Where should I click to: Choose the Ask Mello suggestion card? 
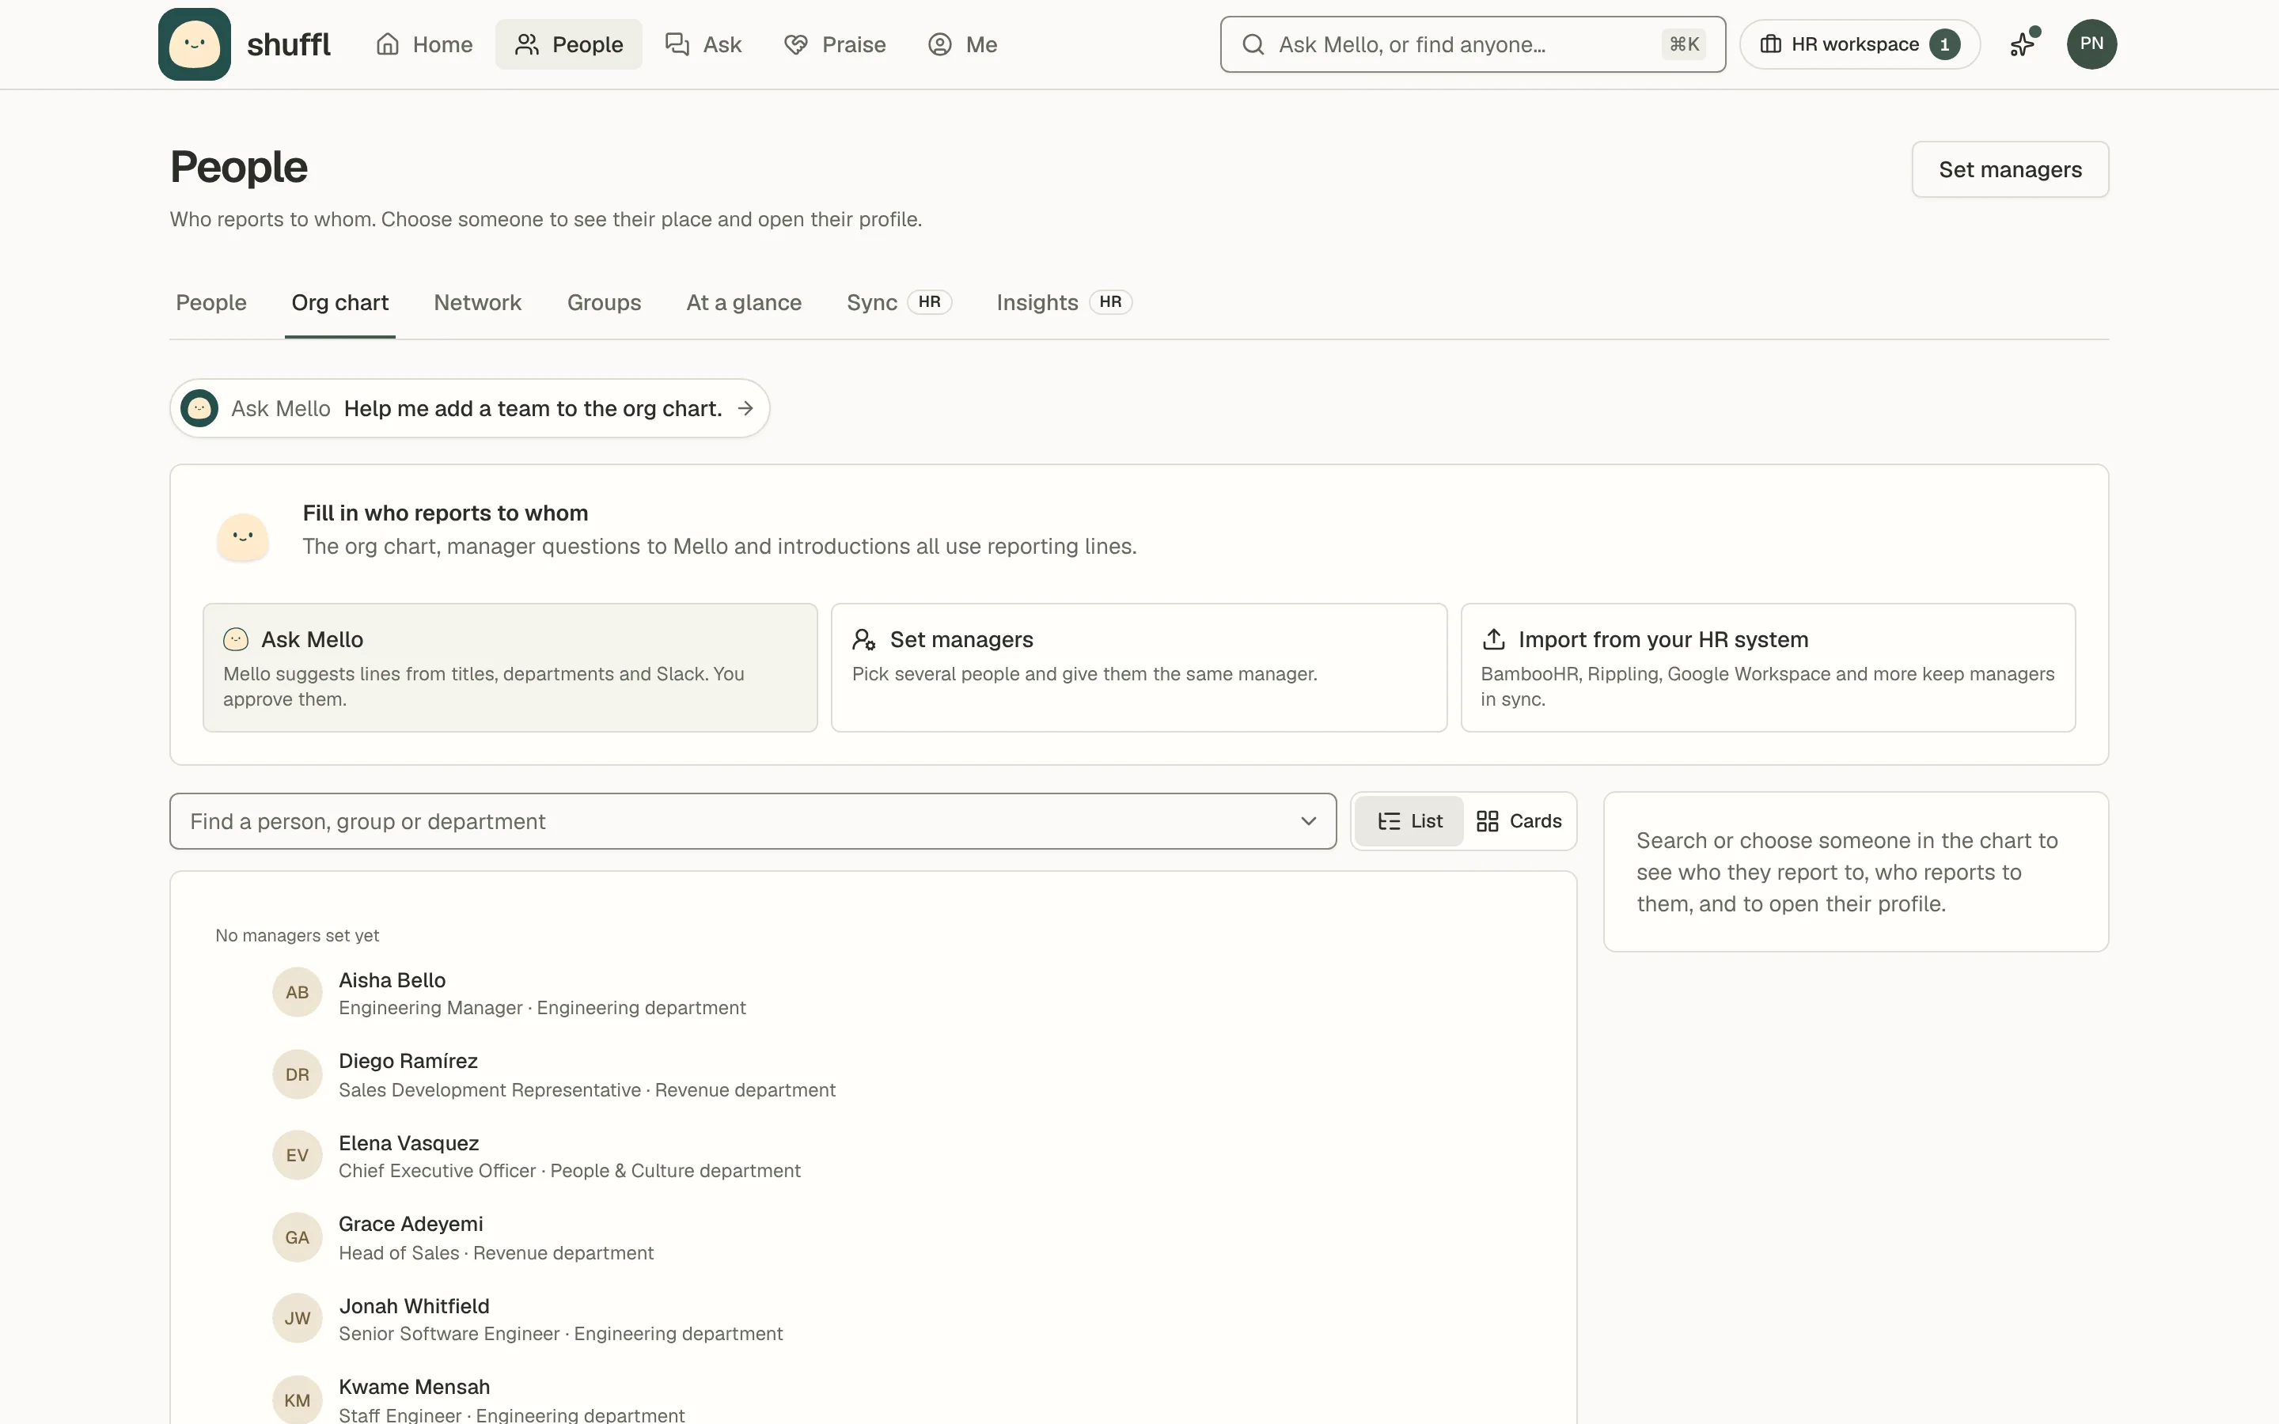tap(510, 668)
